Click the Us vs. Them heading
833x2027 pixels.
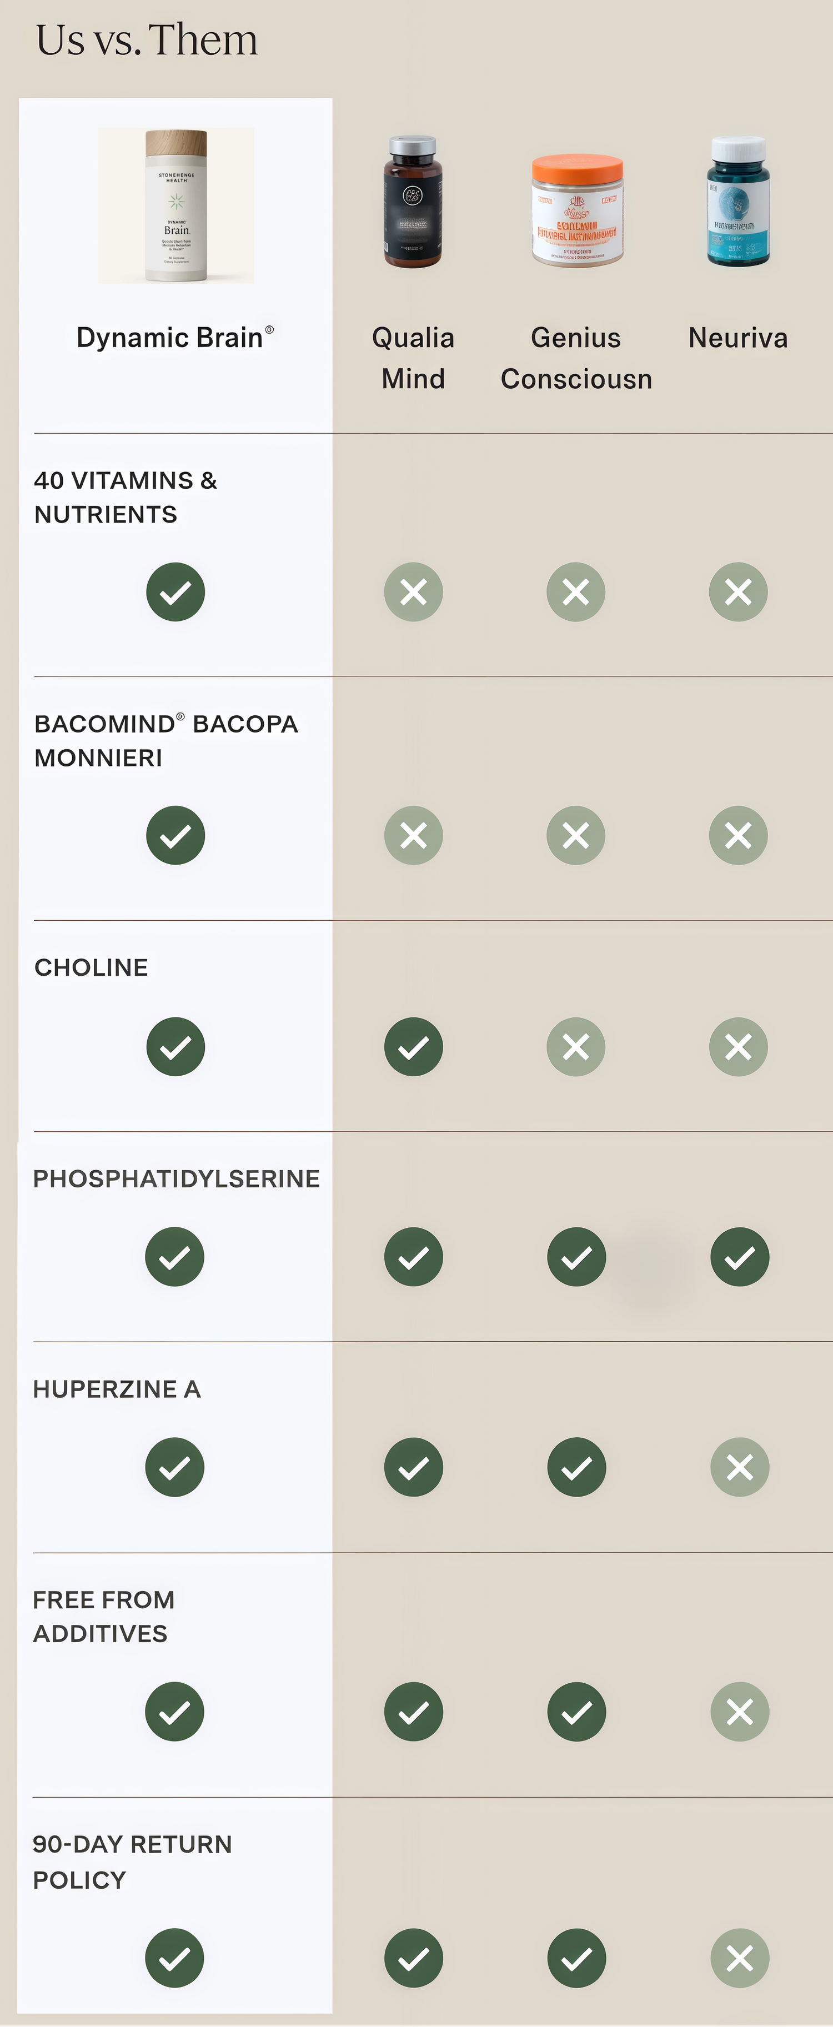coord(147,40)
